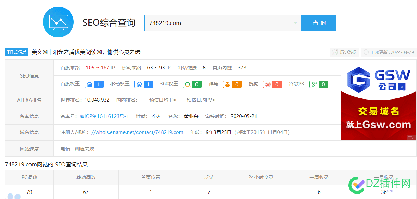Click the 测速失败 speed result
Image resolution: width=417 pixels, height=199 pixels.
pyautogui.click(x=84, y=149)
